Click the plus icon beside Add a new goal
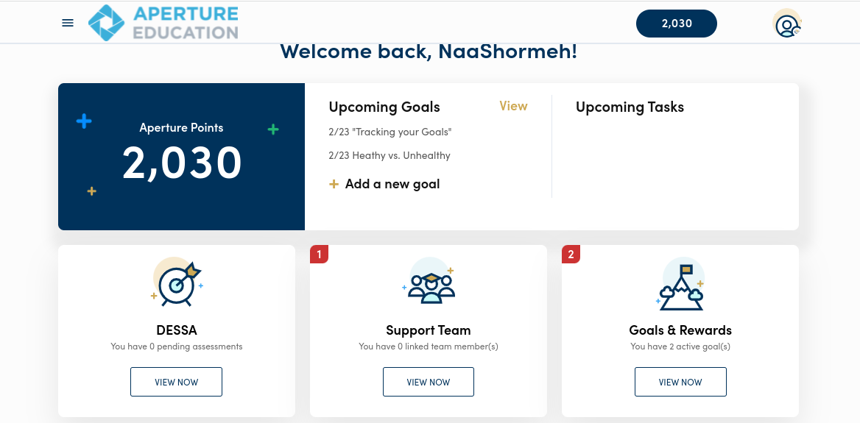 tap(334, 184)
